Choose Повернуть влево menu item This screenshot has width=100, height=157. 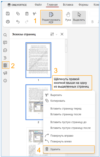point(69,141)
